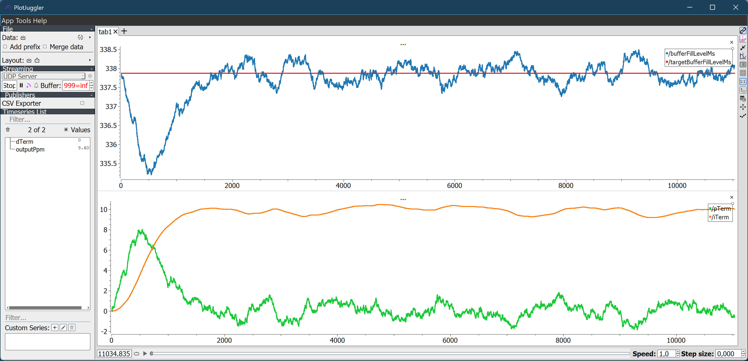This screenshot has width=748, height=361.
Task: Click the 1:1 ratio icon
Action: [x=742, y=81]
